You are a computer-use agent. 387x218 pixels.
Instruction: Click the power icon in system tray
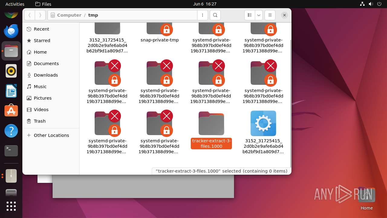tap(379, 4)
